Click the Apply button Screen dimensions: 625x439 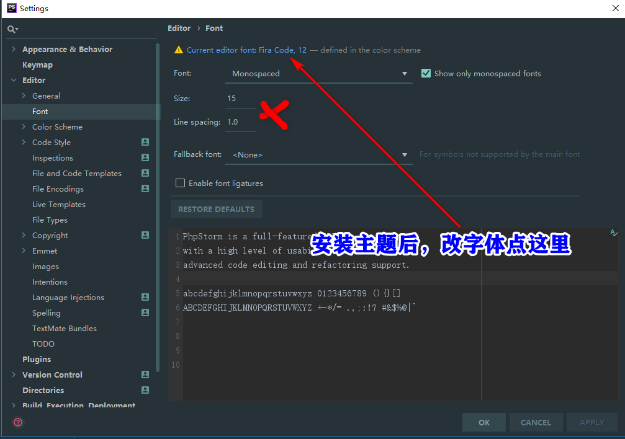[x=592, y=422]
